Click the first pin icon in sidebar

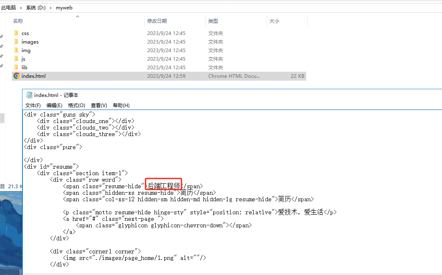click(x=2, y=37)
